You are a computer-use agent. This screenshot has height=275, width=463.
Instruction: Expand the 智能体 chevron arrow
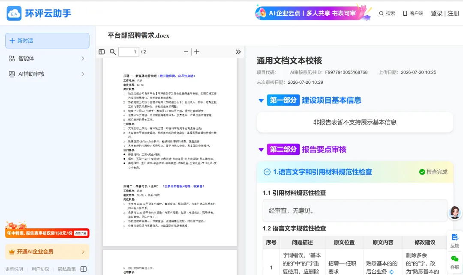[83, 59]
